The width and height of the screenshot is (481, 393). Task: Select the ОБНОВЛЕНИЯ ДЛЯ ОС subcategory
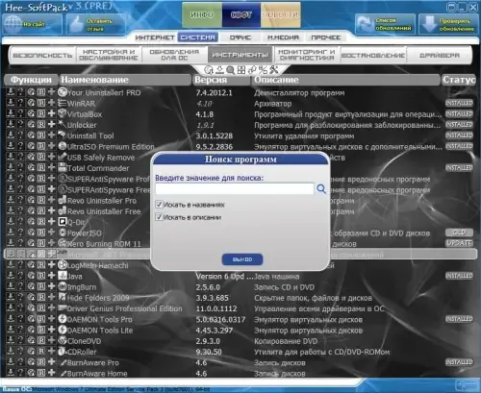pos(174,55)
